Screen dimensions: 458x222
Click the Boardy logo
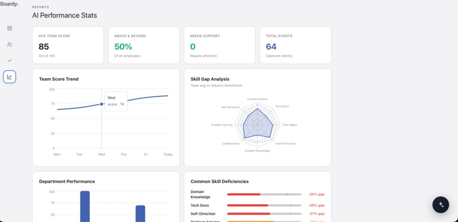click(10, 4)
